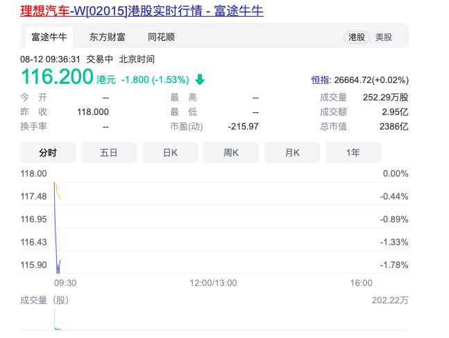The height and width of the screenshot is (338, 449).
Task: Show the 分时 intraday chart
Action: [48, 152]
